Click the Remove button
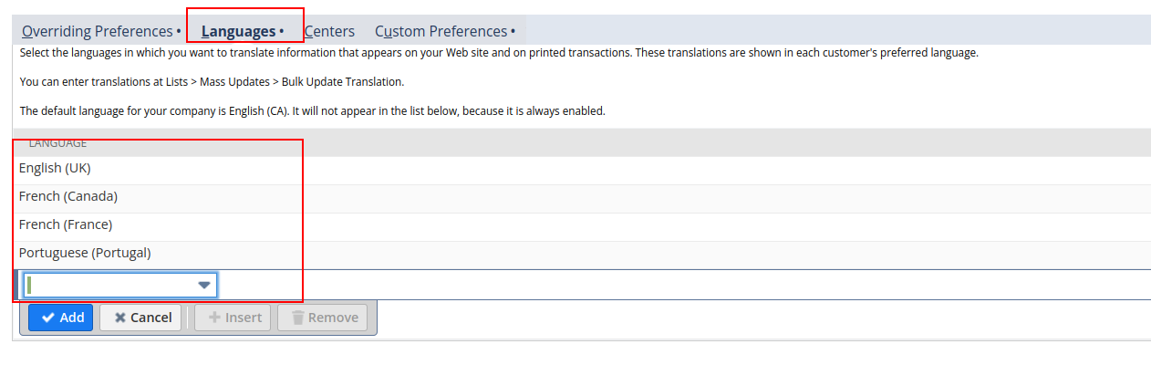This screenshot has width=1151, height=365. [323, 318]
